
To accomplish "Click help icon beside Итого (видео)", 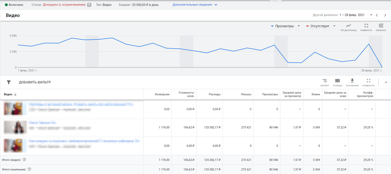I will pyautogui.click(x=24, y=160).
